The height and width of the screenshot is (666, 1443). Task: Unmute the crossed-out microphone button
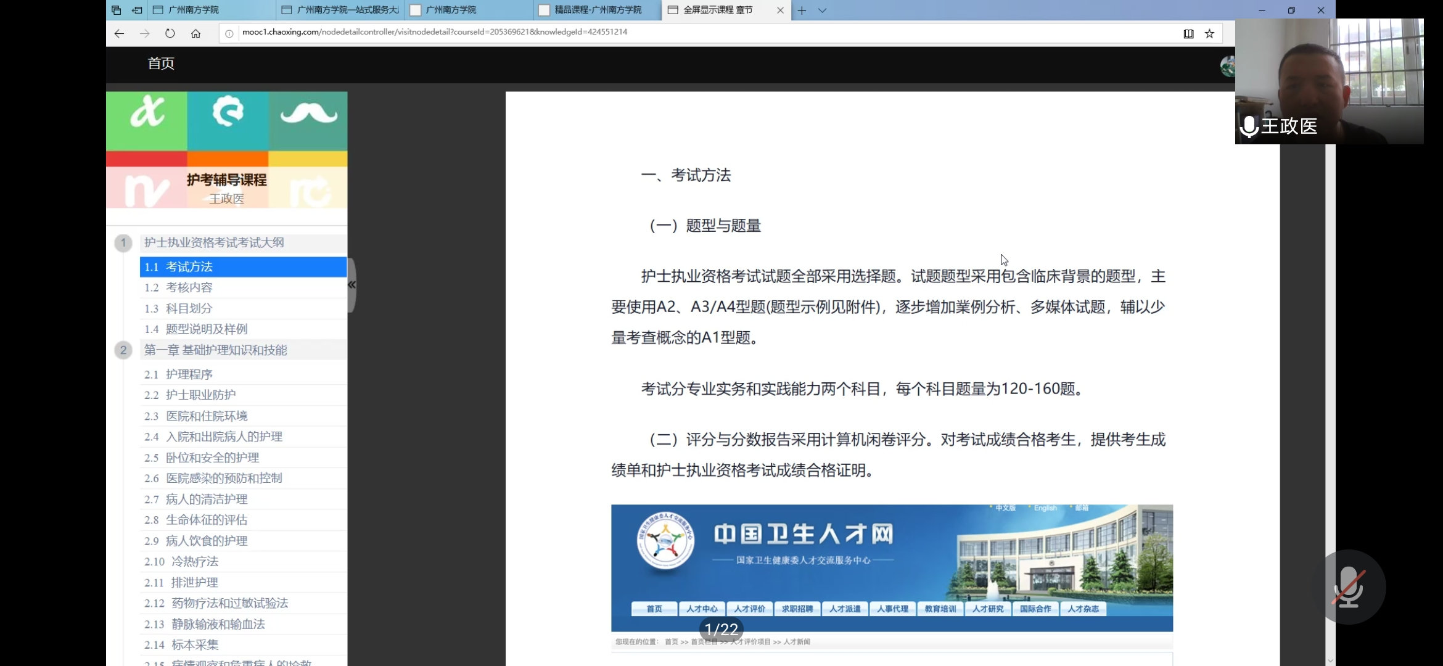(x=1348, y=586)
